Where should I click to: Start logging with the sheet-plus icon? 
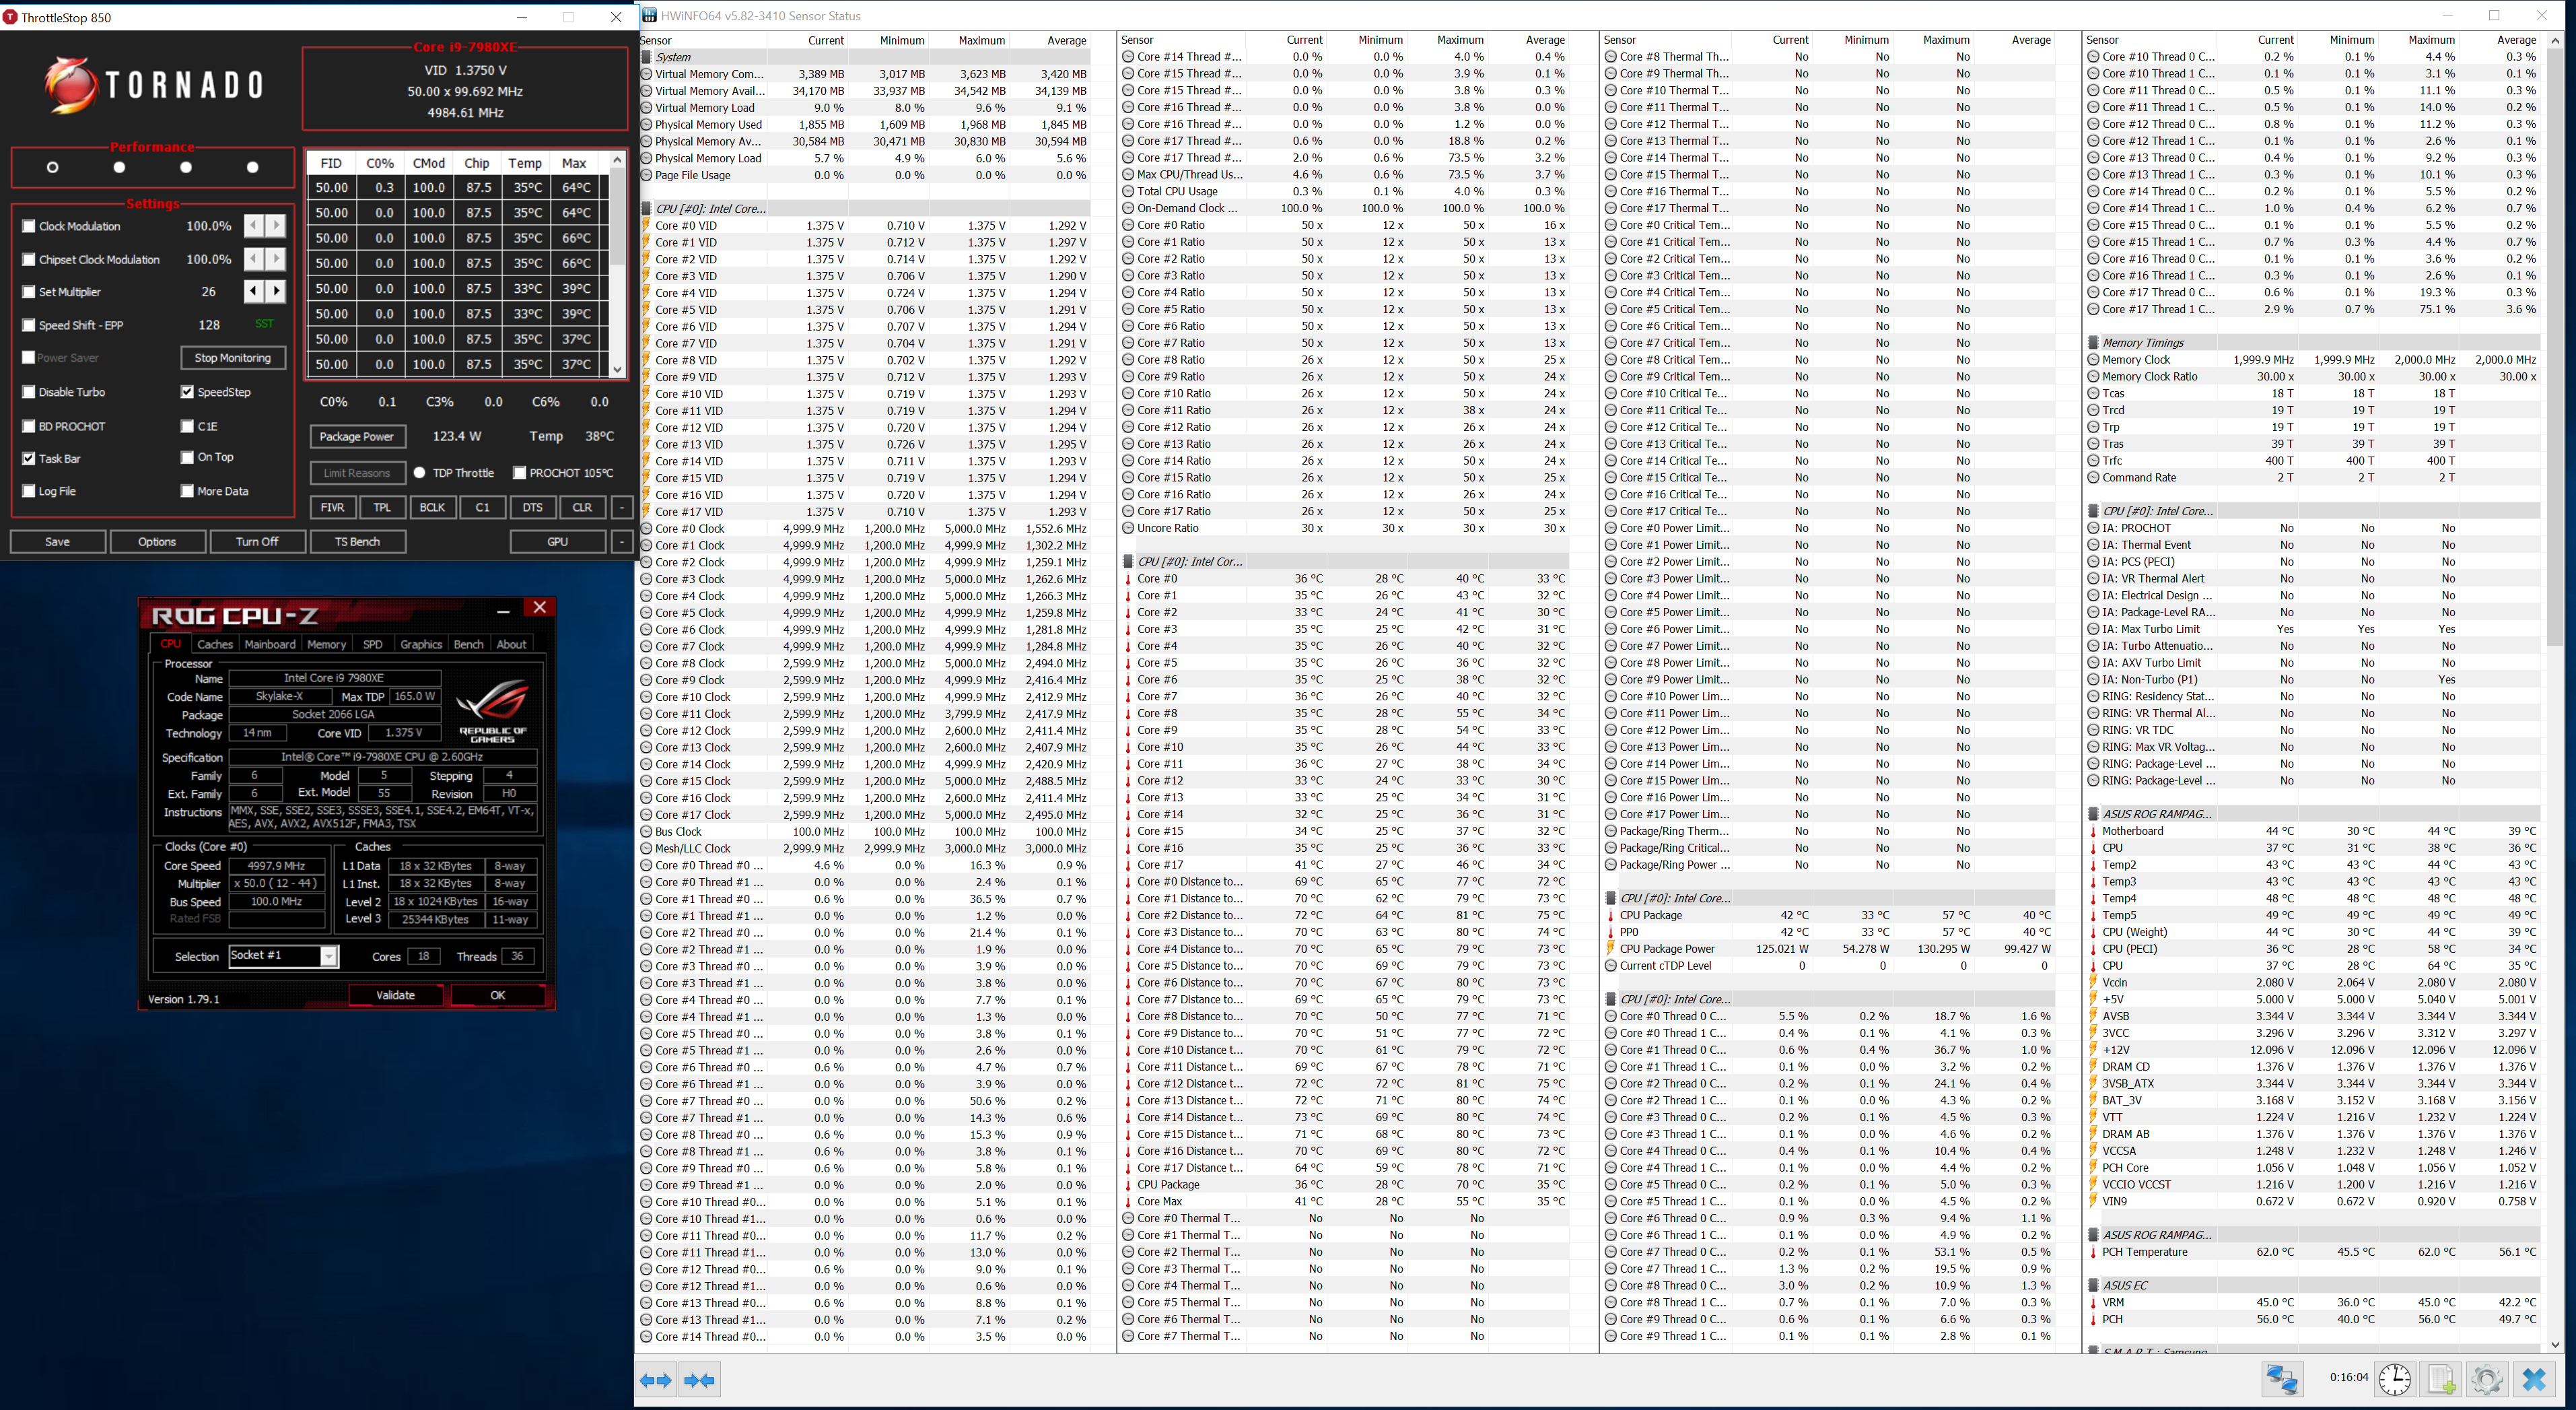(2441, 1379)
